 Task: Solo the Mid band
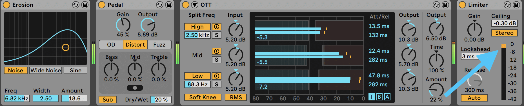pyautogui.click(x=217, y=60)
